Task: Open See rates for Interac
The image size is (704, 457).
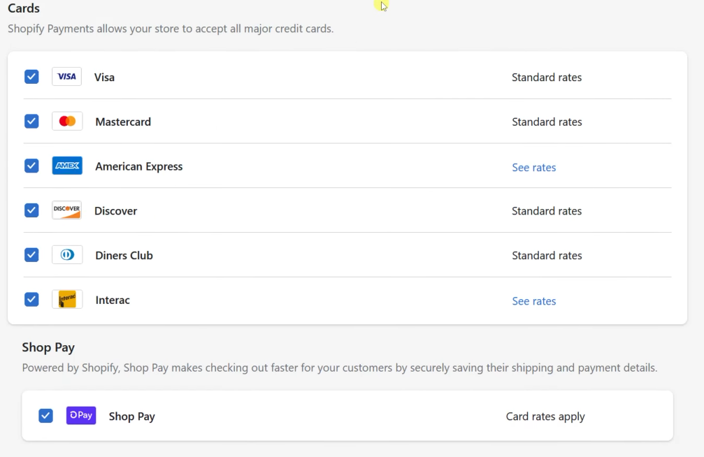Action: tap(534, 301)
